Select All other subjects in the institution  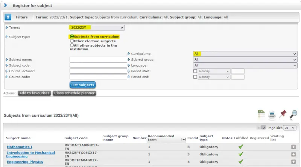pos(72,45)
